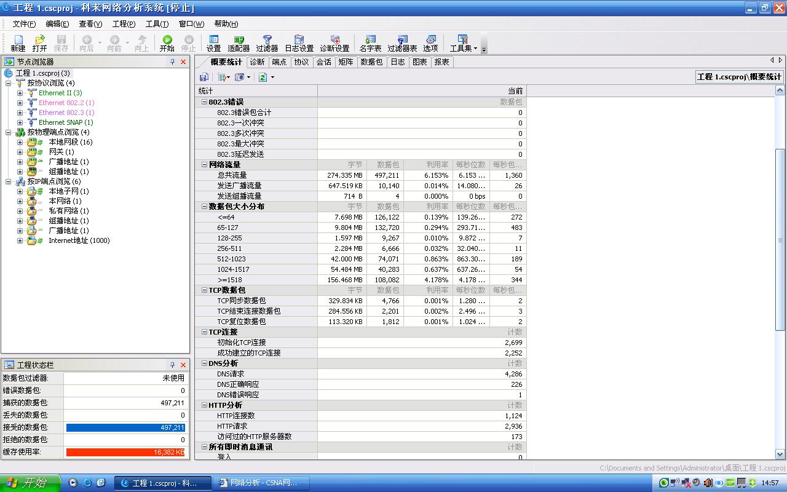Open the camera icon's dropdown arrow

[248, 77]
